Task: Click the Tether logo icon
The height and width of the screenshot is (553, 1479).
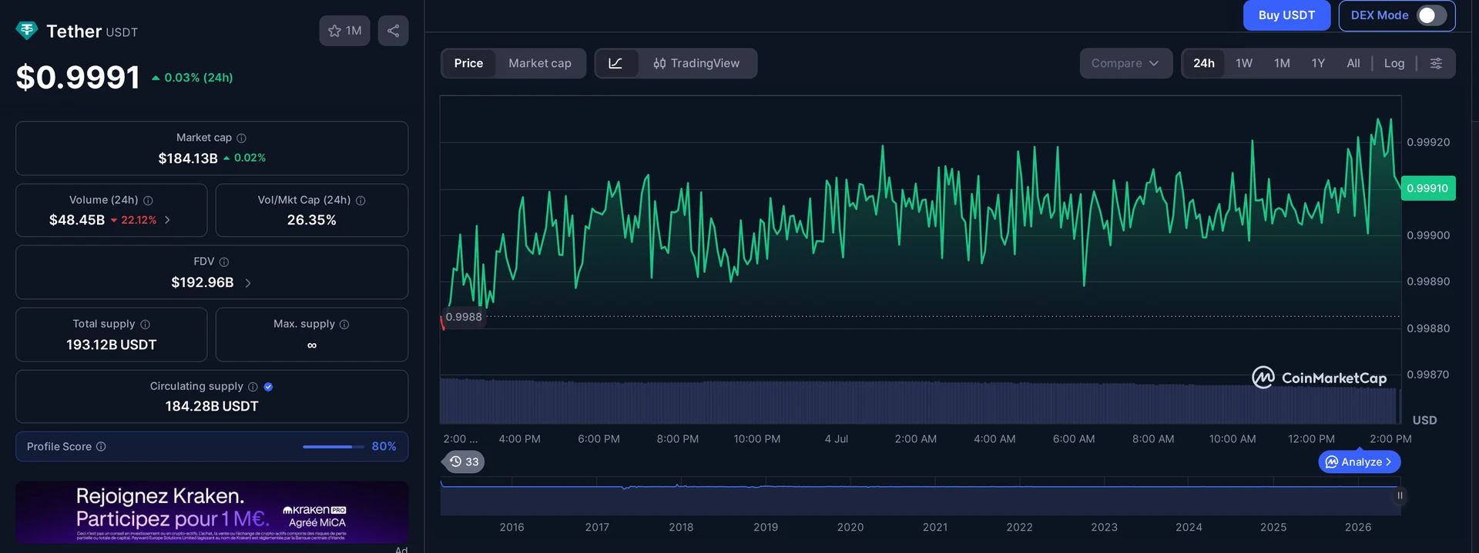Action: coord(27,31)
